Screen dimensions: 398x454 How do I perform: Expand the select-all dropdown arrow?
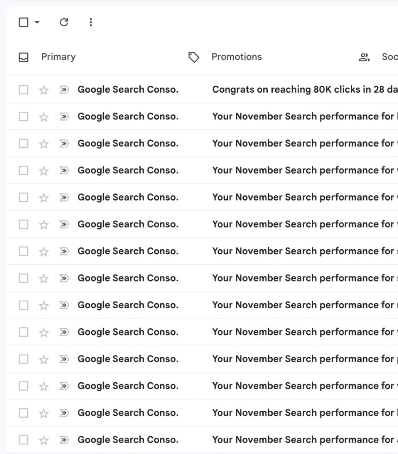coord(37,22)
